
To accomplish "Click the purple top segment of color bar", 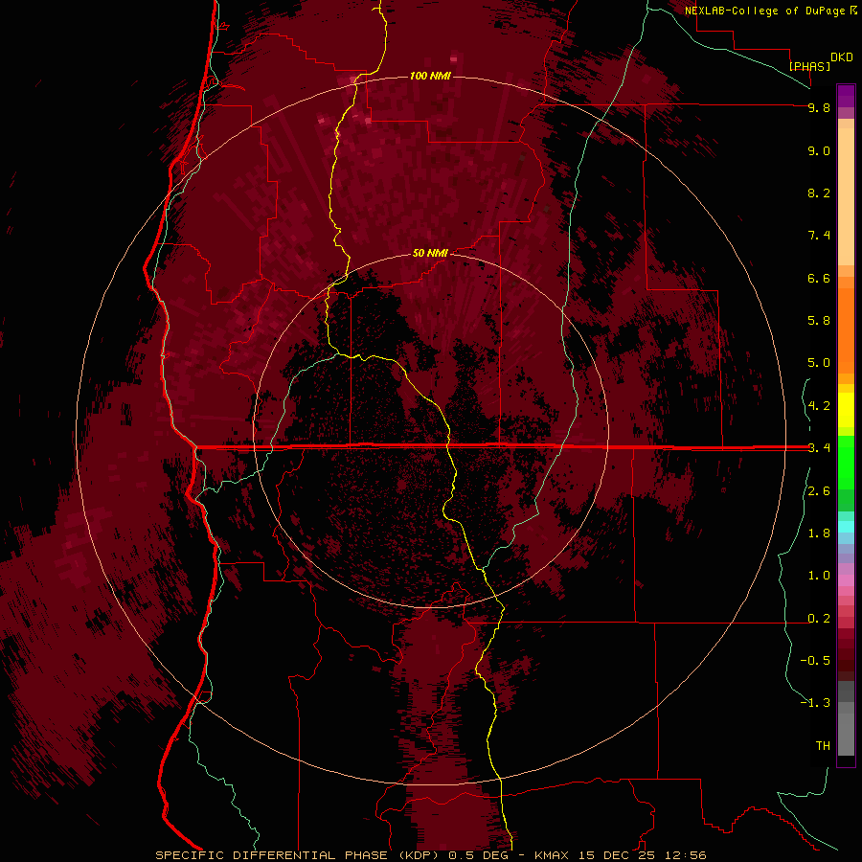I will 846,96.
